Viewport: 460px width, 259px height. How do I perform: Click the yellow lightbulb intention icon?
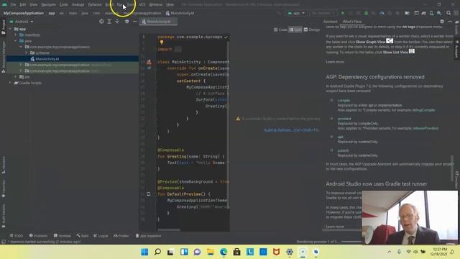[x=161, y=42]
